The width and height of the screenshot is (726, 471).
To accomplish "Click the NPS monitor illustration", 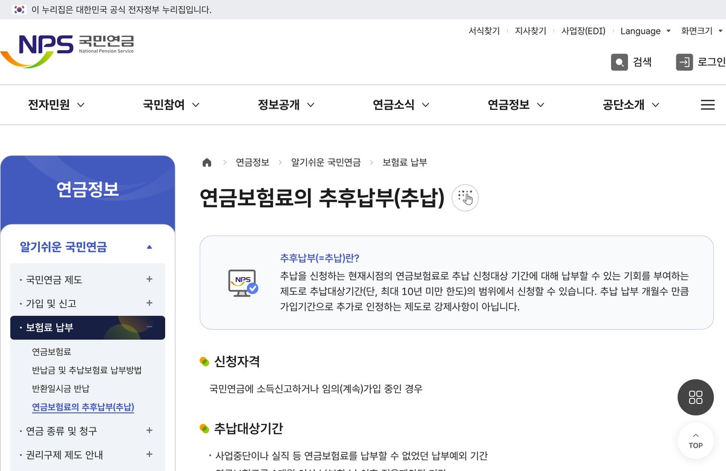I will [x=243, y=283].
